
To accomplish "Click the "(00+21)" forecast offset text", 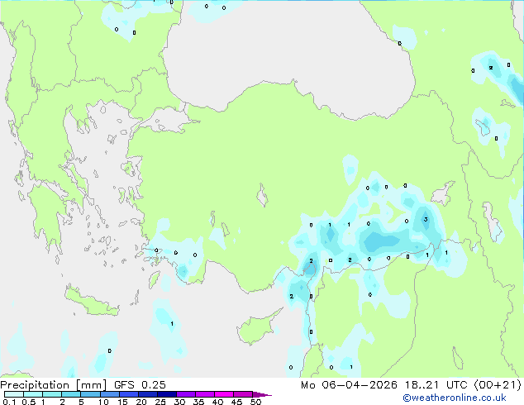I will coord(498,385).
